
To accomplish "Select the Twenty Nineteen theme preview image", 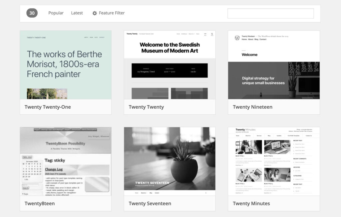I will coord(274,65).
